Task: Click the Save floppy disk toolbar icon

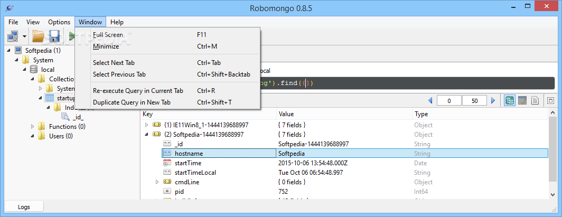Action: click(x=54, y=36)
